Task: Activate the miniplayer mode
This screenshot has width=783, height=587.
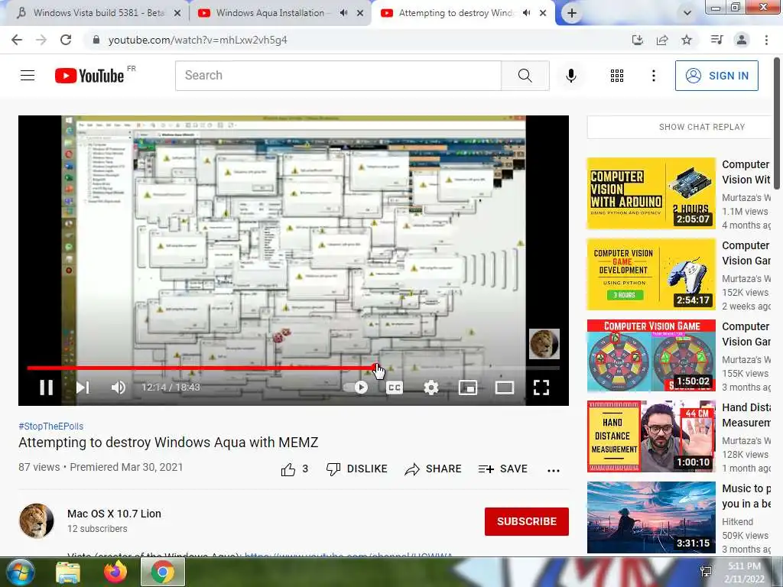Action: click(468, 388)
